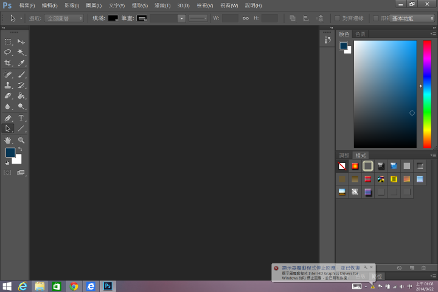
Task: Switch to the Adjustments tab
Action: pyautogui.click(x=344, y=155)
